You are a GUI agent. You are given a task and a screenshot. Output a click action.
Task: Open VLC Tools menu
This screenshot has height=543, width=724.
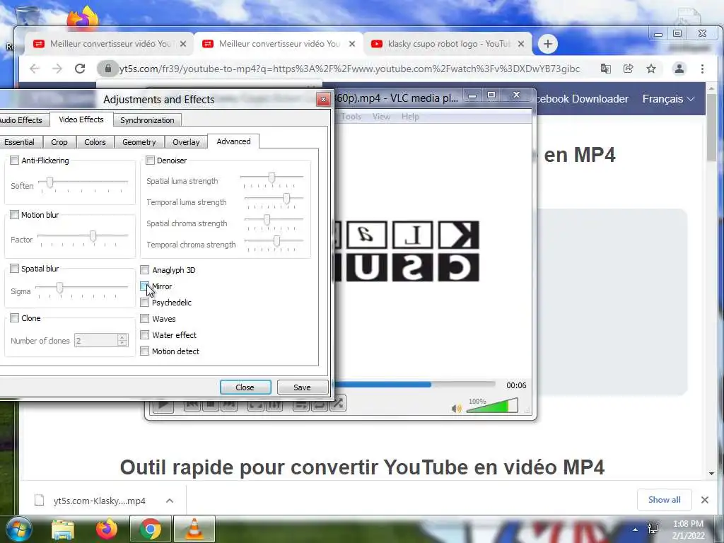(x=351, y=117)
